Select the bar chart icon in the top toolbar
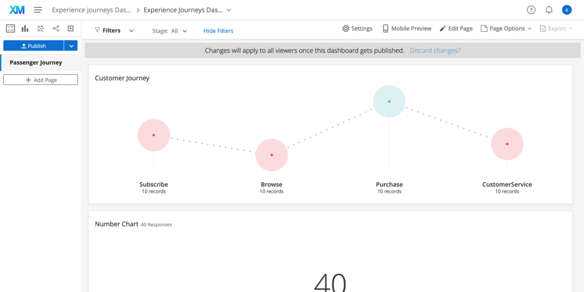 click(25, 28)
